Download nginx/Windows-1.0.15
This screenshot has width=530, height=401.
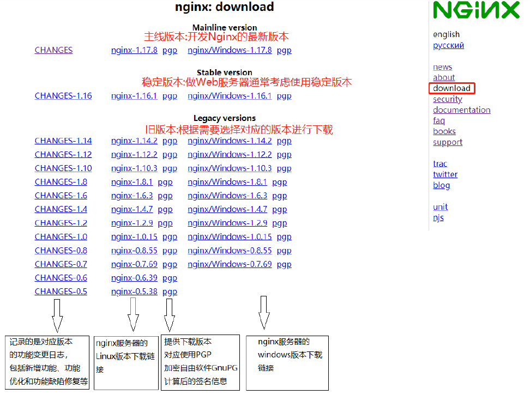pos(230,237)
